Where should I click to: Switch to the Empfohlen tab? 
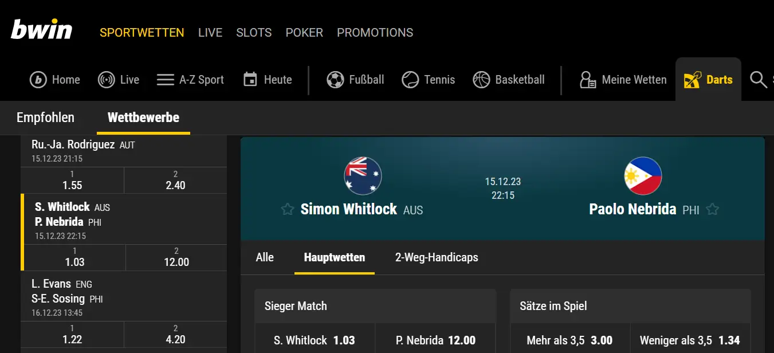pos(45,117)
